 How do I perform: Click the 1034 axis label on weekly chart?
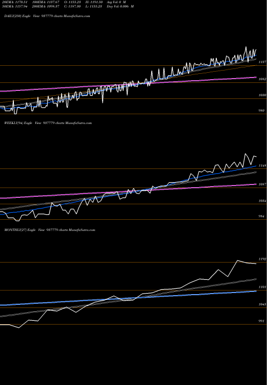pyautogui.click(x=262, y=201)
